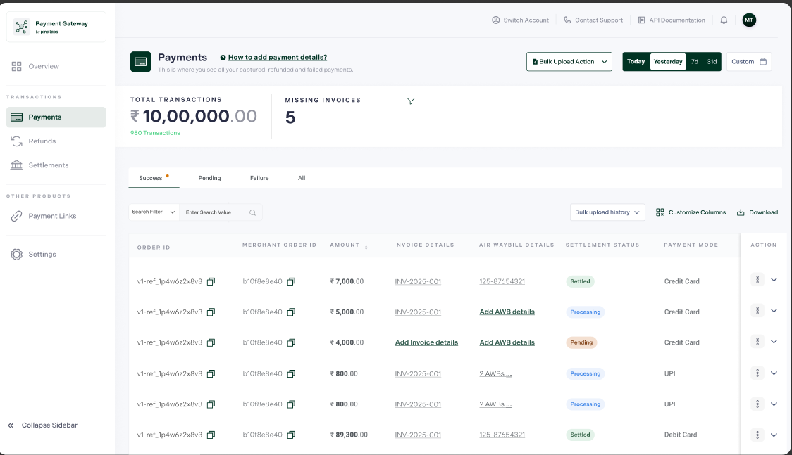Click Add AWB details in the ₹4,000.00 row
The width and height of the screenshot is (792, 455).
click(x=507, y=342)
